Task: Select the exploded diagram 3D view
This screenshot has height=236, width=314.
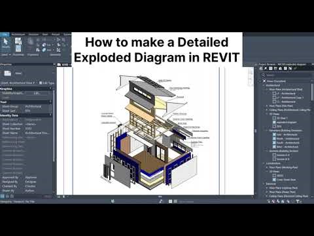Action: click(287, 122)
